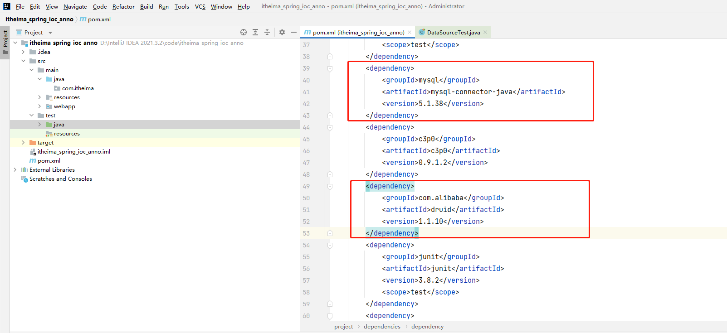The image size is (727, 333).
Task: Open the Refactor menu
Action: pyautogui.click(x=123, y=6)
